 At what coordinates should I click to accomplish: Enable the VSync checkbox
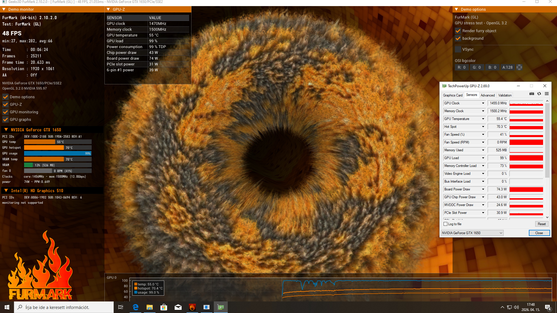coord(458,49)
